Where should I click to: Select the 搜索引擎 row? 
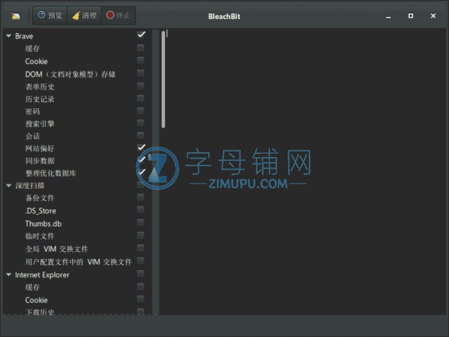pos(40,124)
